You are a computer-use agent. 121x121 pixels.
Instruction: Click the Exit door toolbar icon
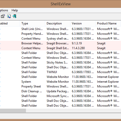[14, 16]
